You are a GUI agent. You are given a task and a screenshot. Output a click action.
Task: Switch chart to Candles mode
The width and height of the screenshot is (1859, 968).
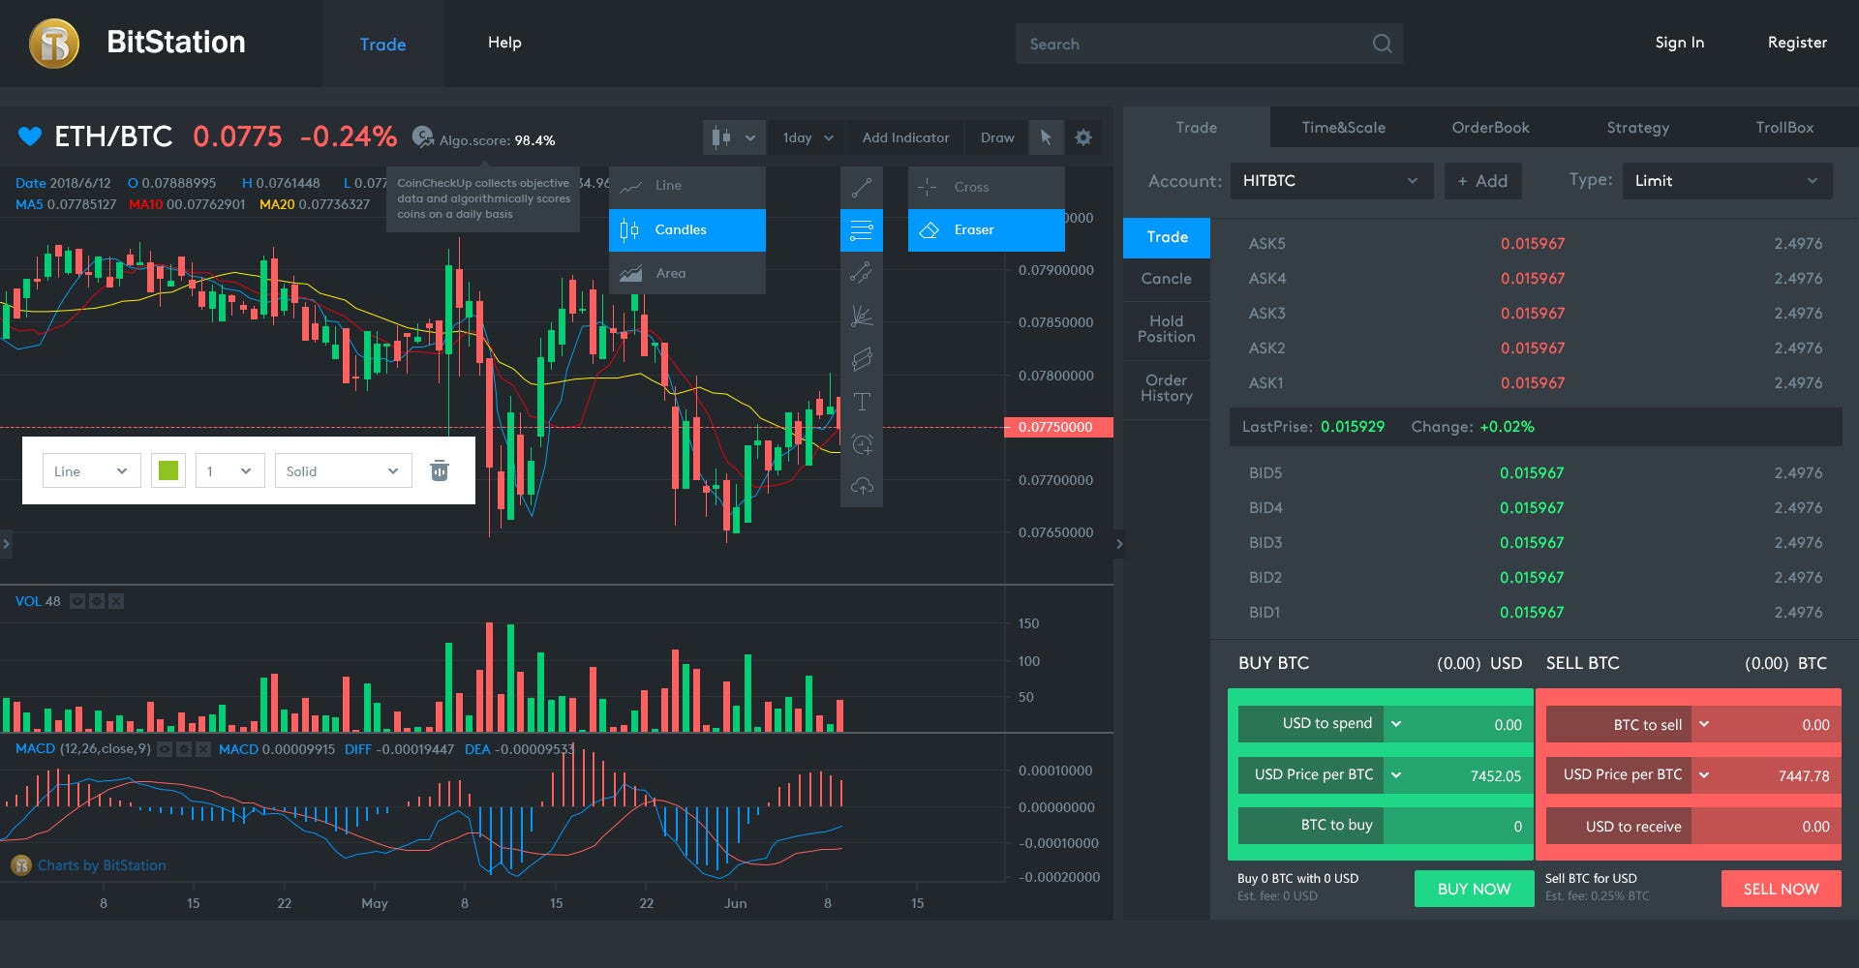click(686, 229)
